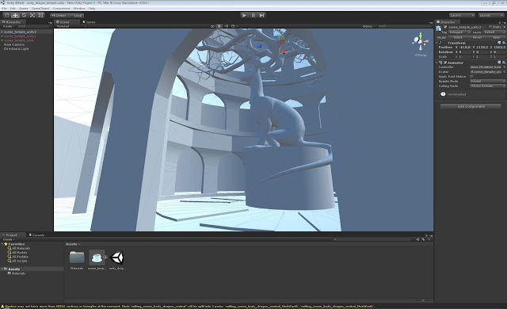507x309 pixels.
Task: Click the Play button
Action: pos(245,15)
